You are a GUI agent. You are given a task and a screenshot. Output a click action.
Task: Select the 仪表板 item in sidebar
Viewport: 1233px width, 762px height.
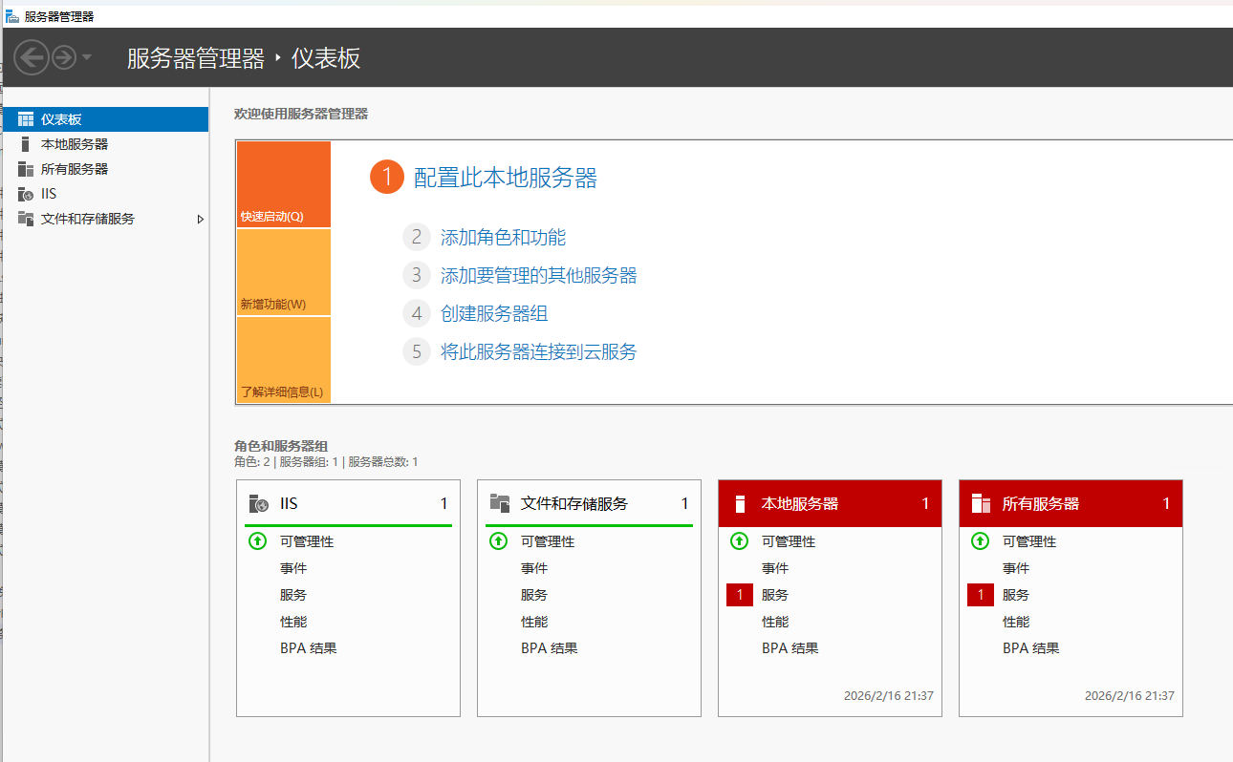[x=61, y=119]
